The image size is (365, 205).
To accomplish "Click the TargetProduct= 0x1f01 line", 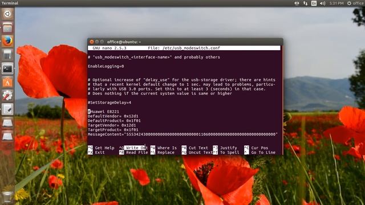I will point(113,130).
